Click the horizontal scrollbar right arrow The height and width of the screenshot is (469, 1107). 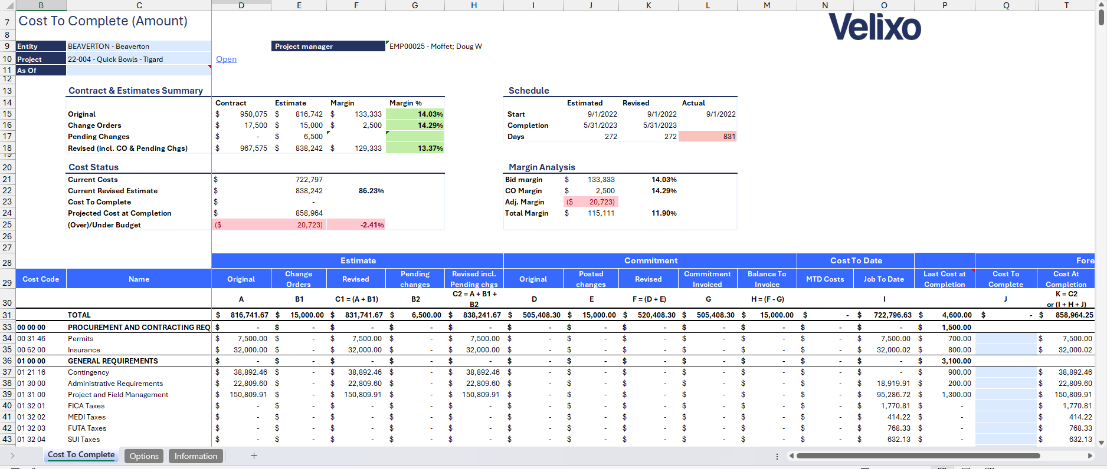1090,455
